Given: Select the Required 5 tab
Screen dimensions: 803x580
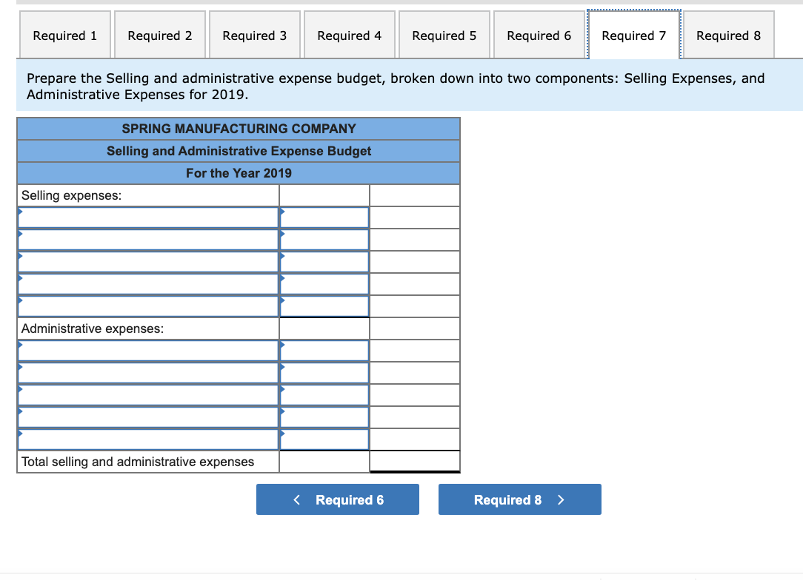Looking at the screenshot, I should point(444,36).
